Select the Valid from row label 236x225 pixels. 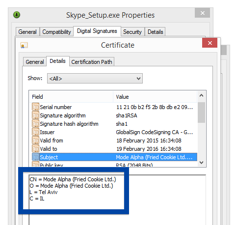point(52,141)
